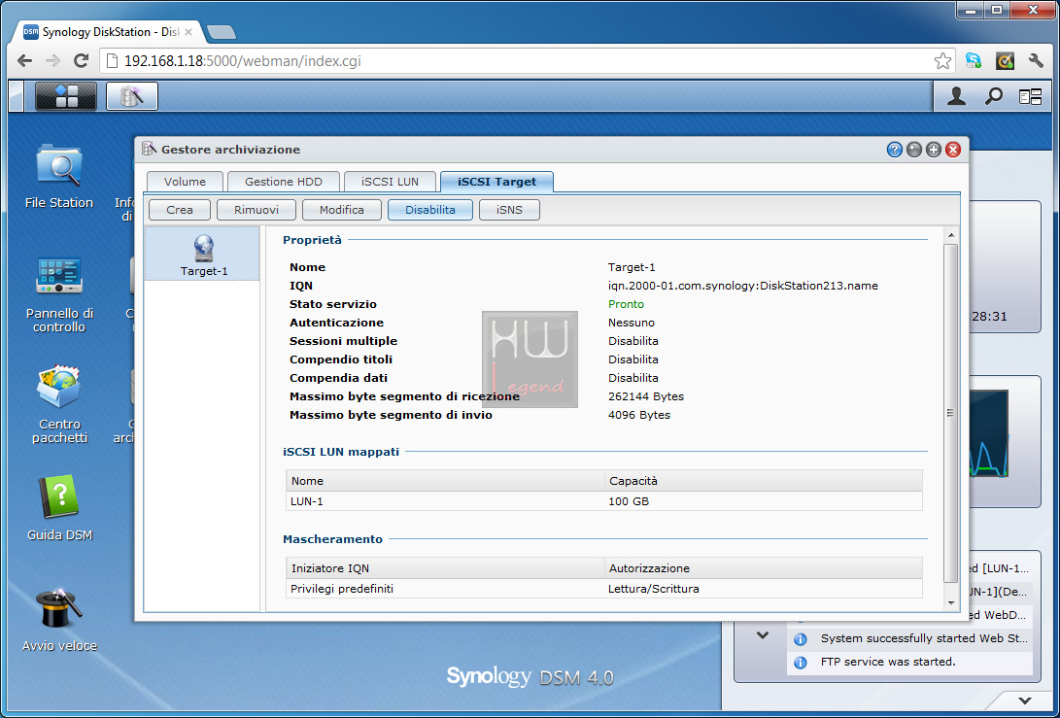Click the 4096 Bytes value
Image resolution: width=1060 pixels, height=718 pixels.
(639, 415)
